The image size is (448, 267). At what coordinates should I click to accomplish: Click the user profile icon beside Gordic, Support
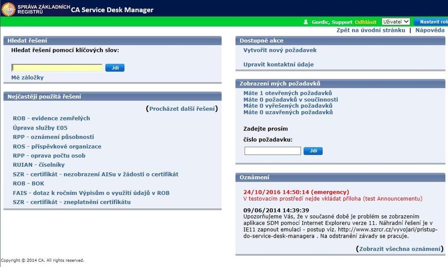pyautogui.click(x=305, y=22)
